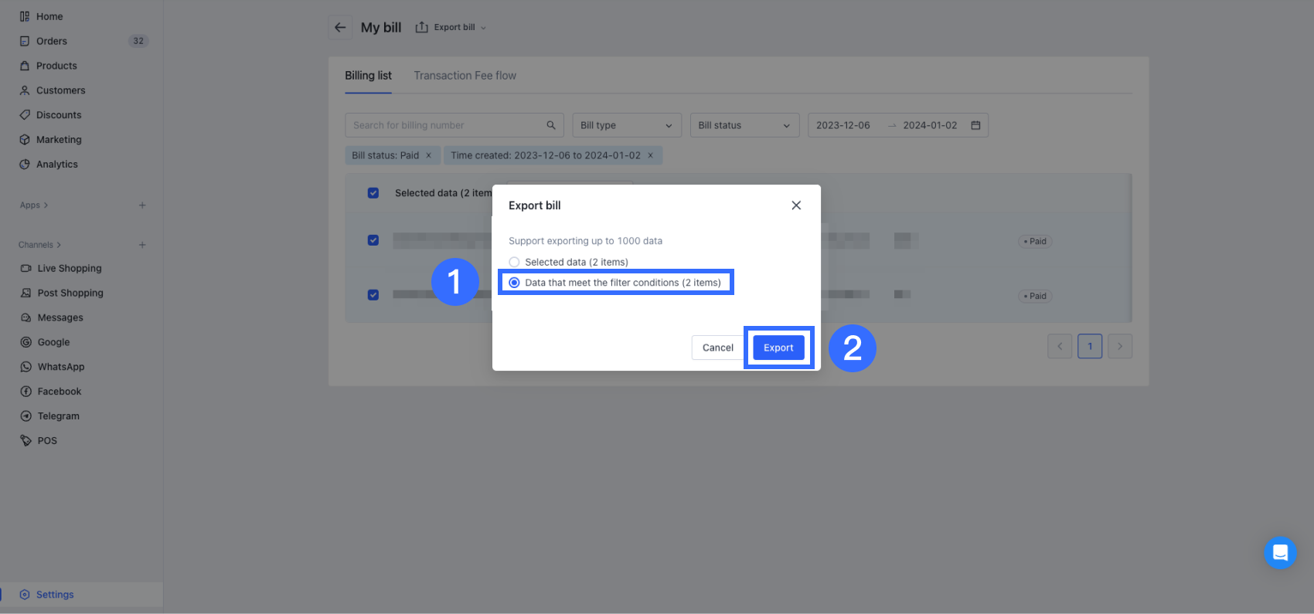Click the Paid status of first bill

[x=1035, y=241]
